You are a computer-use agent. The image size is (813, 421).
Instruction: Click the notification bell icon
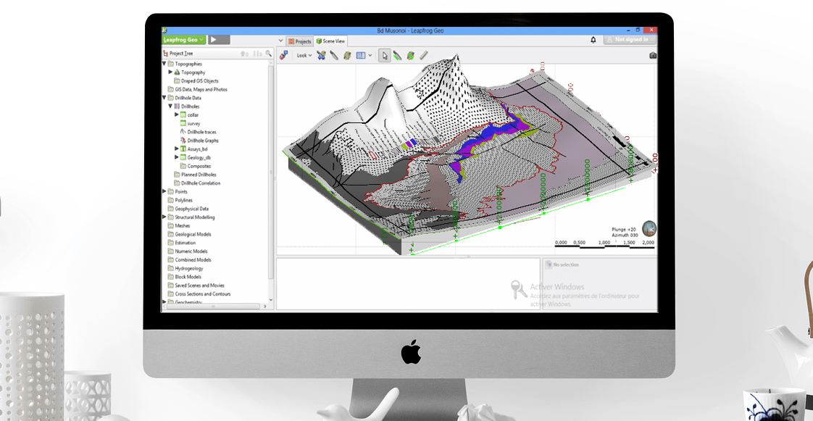click(x=593, y=40)
